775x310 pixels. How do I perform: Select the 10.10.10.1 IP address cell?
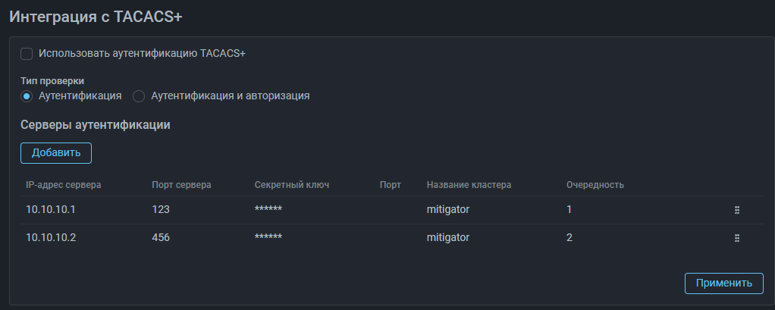(51, 210)
